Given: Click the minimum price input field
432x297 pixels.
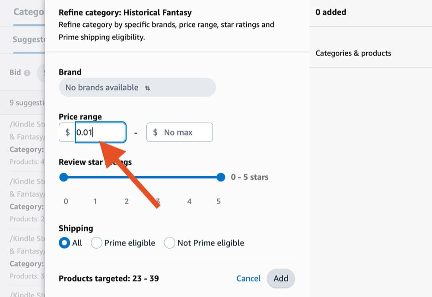Looking at the screenshot, I should coord(100,132).
